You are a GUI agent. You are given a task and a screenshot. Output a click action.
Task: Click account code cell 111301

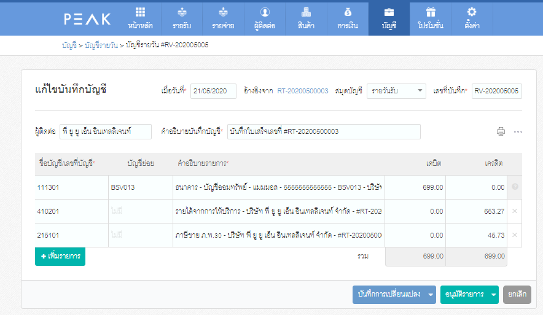click(x=72, y=187)
